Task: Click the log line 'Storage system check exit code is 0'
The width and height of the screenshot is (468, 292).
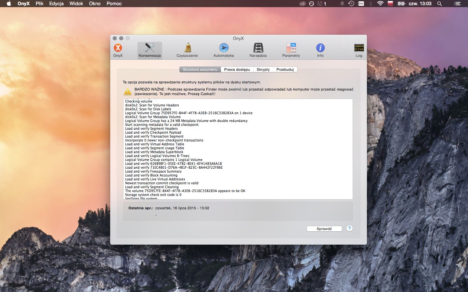Action: click(x=153, y=195)
